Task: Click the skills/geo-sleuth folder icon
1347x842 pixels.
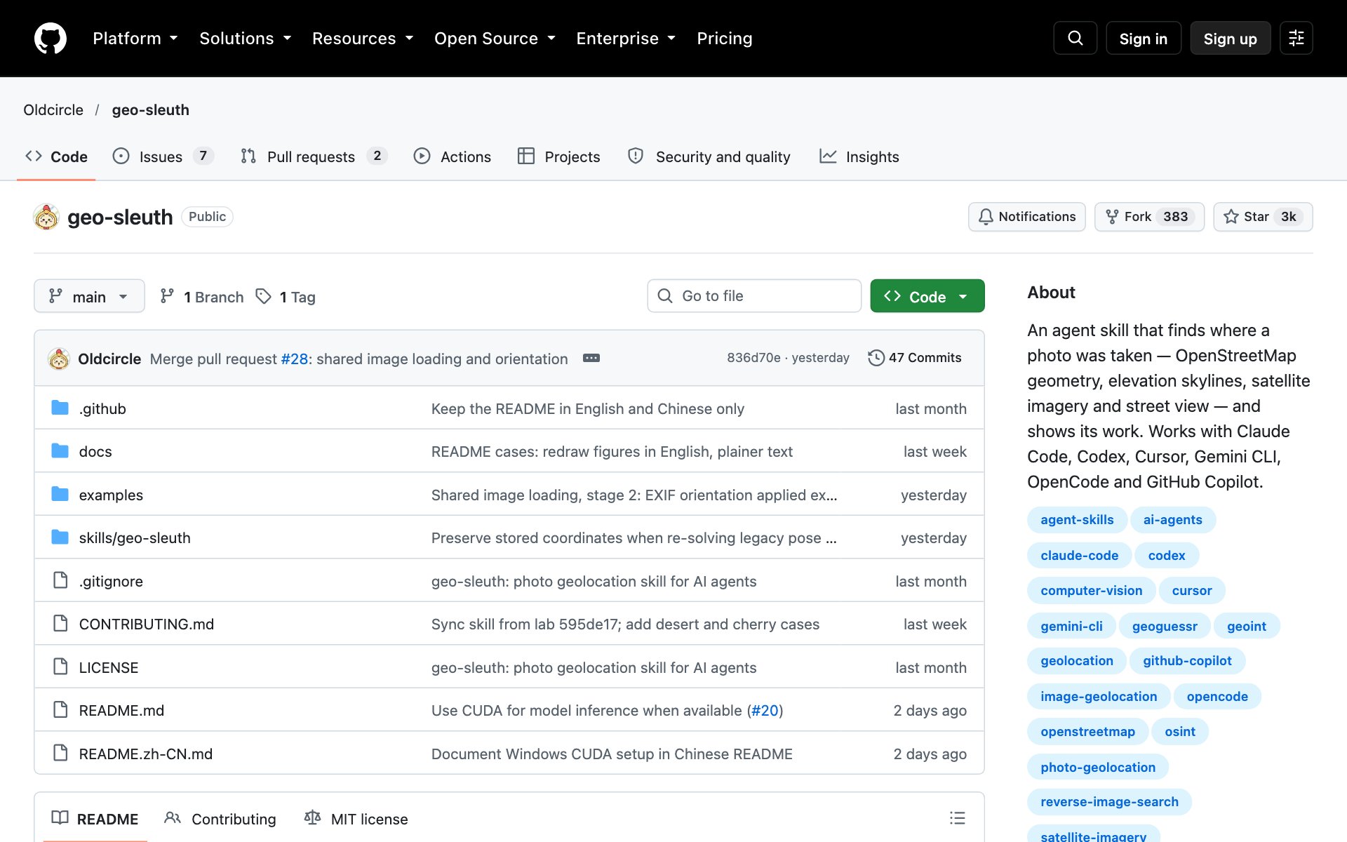Action: [60, 537]
